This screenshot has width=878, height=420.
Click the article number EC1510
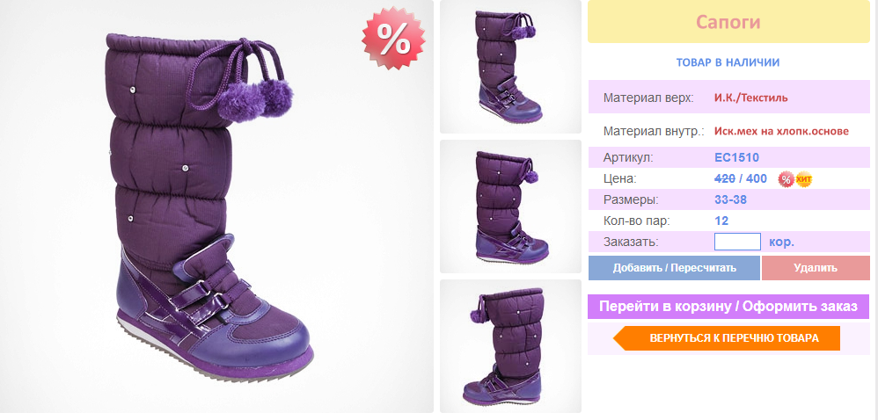pos(737,157)
